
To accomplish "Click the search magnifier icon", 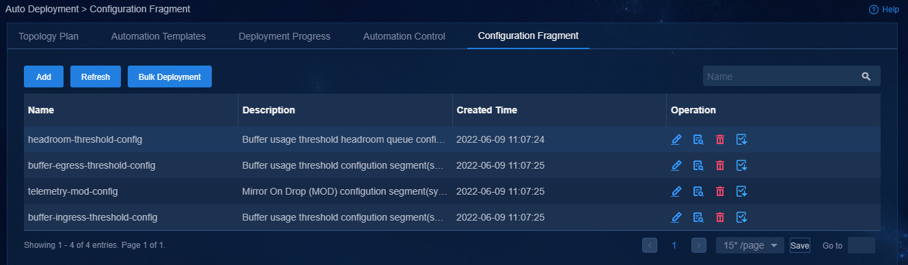I will (x=866, y=76).
